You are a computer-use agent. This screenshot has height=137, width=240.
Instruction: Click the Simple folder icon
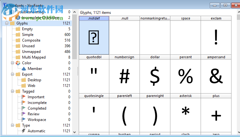pyautogui.click(x=18, y=35)
